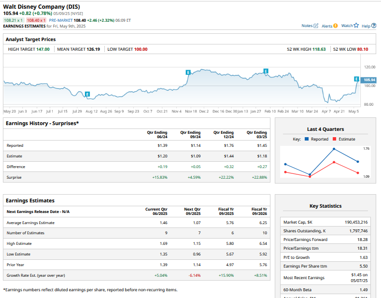Click the earnings E marker near Nov 18
Viewport: 381px width, 298px height.
[x=188, y=72]
